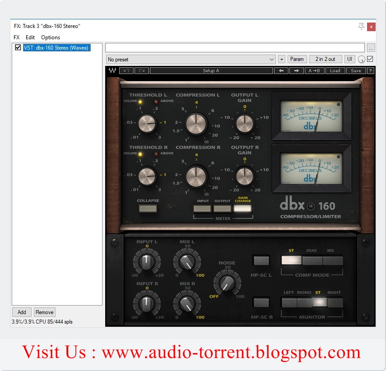
Task: Toggle the Collapse button
Action: tap(148, 209)
